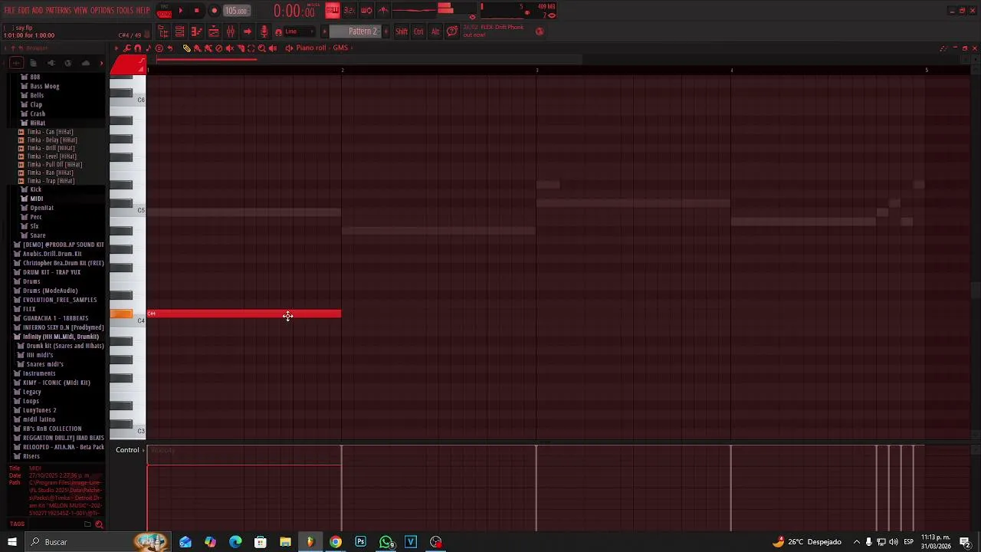Select the Paint brush tool
Screen dimensions: 981x552
coord(197,48)
